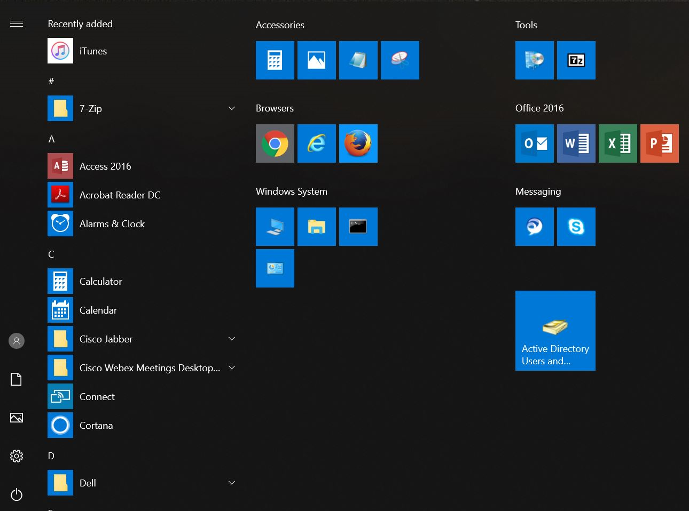Click the 'D' letter header
689x511 pixels.
51,456
